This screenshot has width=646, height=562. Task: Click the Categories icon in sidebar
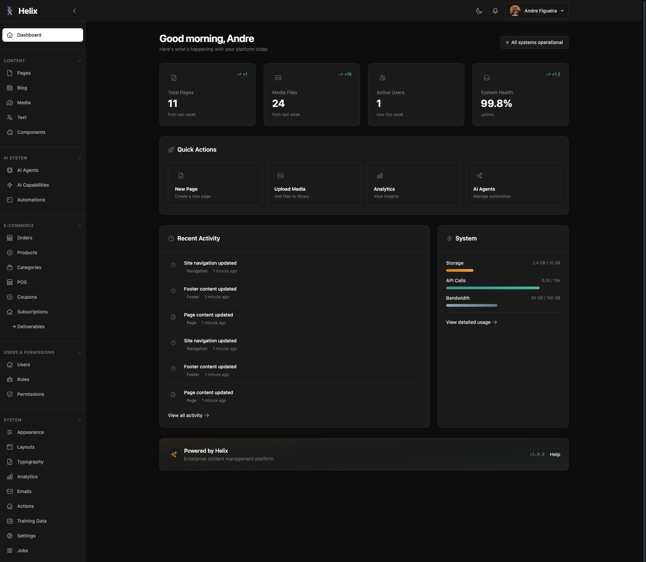[10, 267]
